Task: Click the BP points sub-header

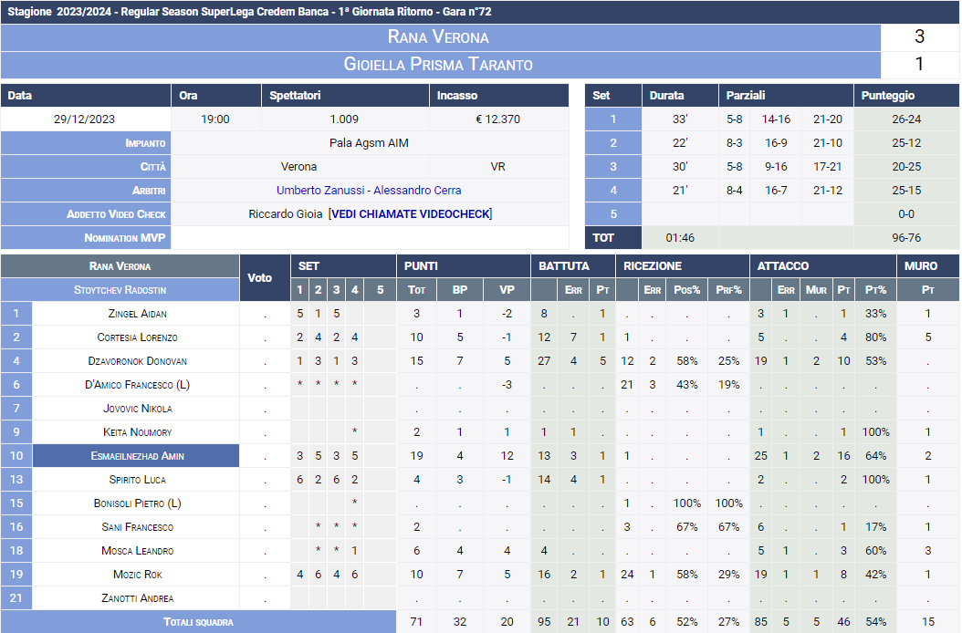Action: point(460,290)
